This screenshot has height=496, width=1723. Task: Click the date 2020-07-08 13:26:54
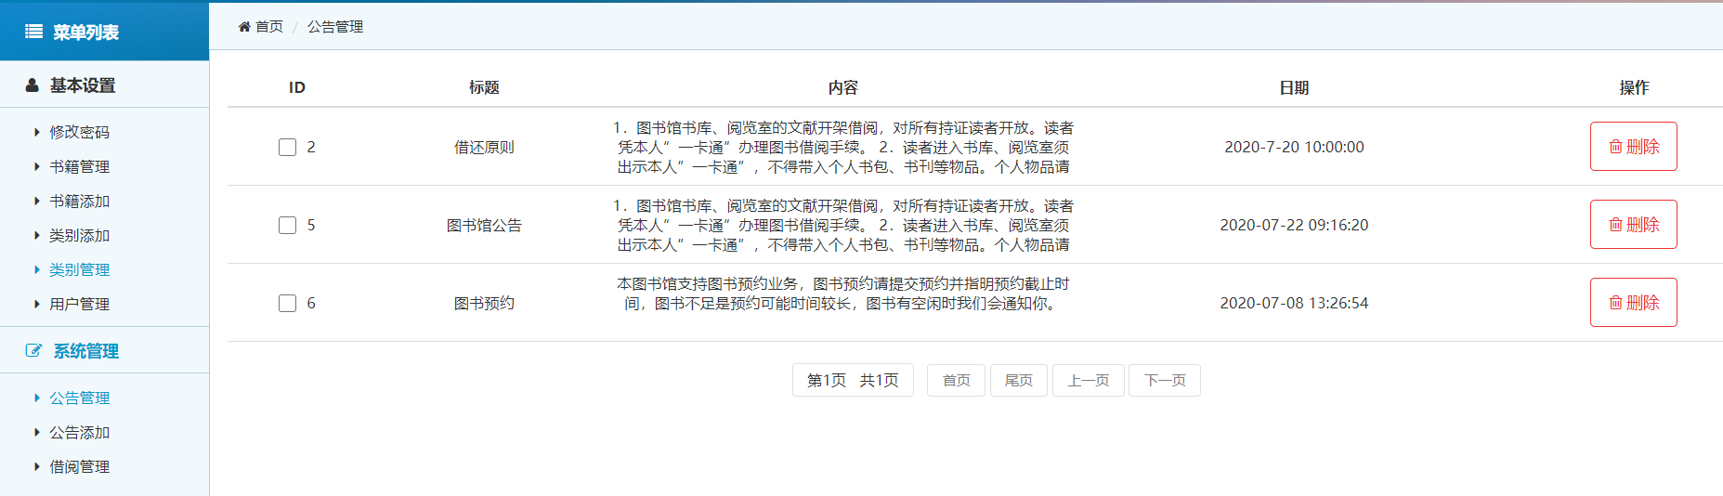coord(1294,303)
